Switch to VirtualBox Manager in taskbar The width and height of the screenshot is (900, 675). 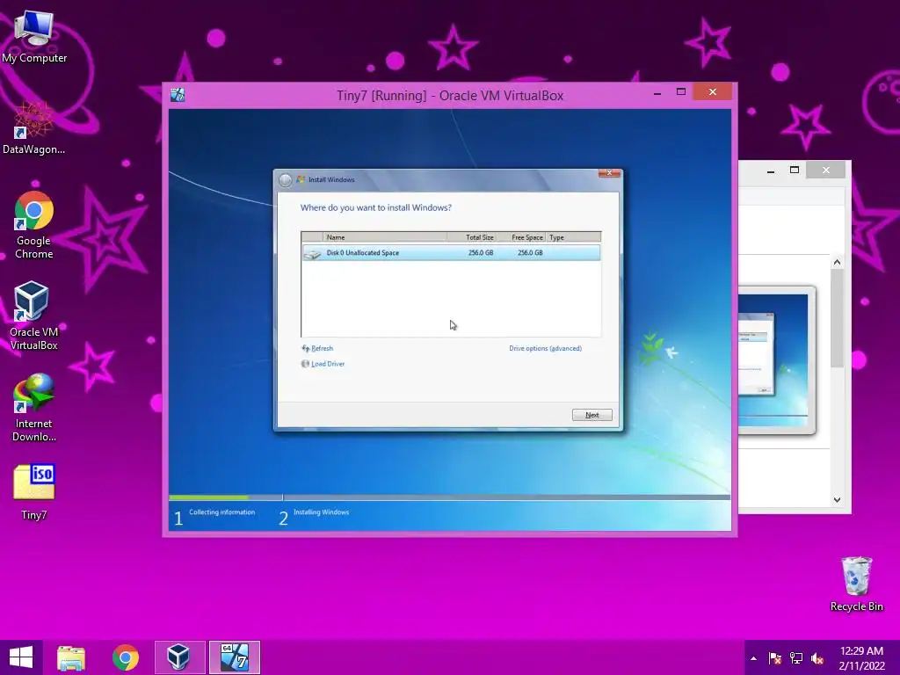[179, 657]
